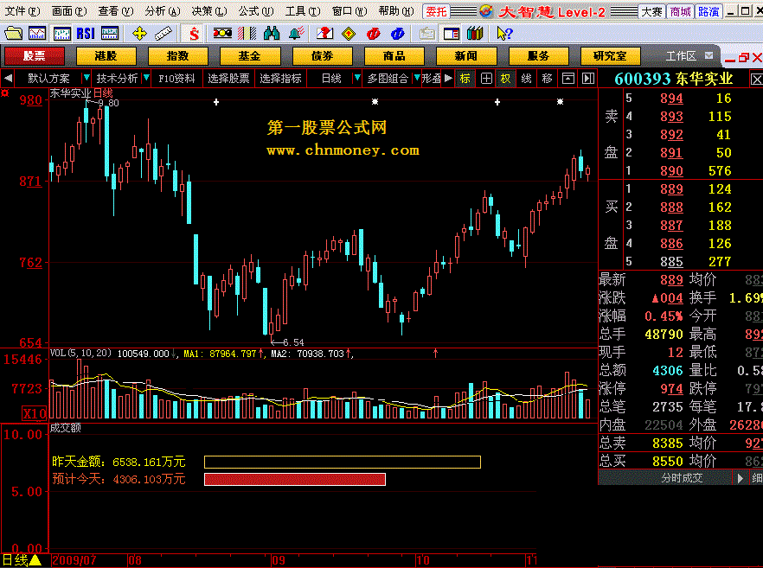Click the volume panel icon beside RSI

tap(110, 34)
